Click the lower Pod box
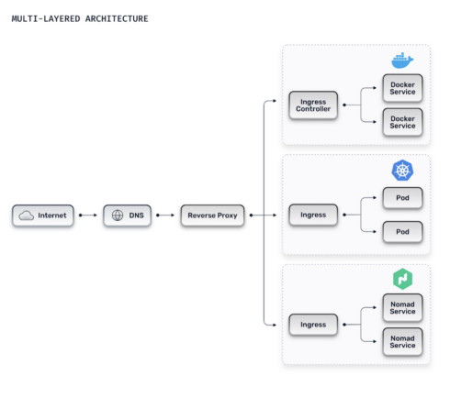 coord(402,232)
